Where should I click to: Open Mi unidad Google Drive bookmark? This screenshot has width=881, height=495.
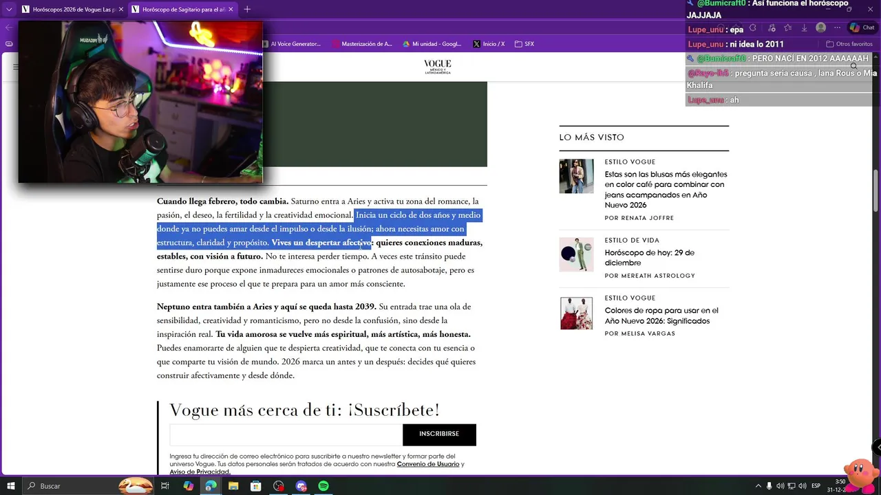[x=432, y=44]
